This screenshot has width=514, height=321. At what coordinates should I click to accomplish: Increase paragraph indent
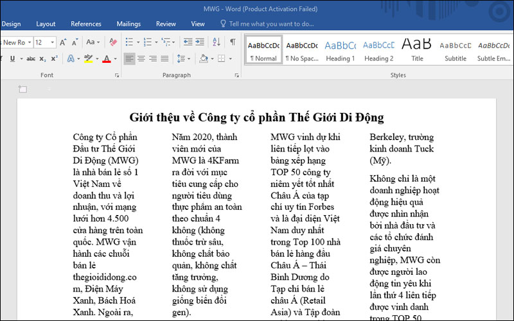click(x=200, y=42)
